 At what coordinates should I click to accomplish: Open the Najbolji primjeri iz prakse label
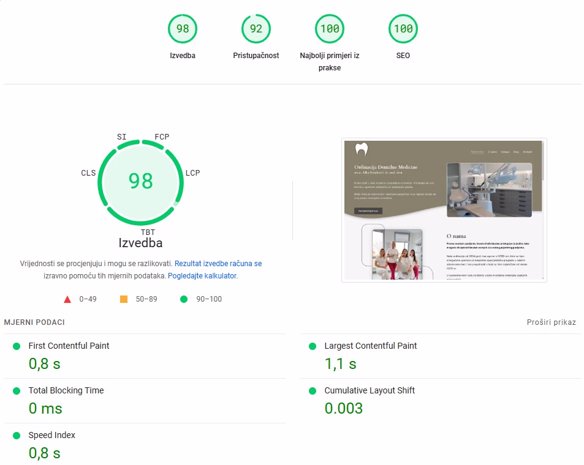(330, 61)
